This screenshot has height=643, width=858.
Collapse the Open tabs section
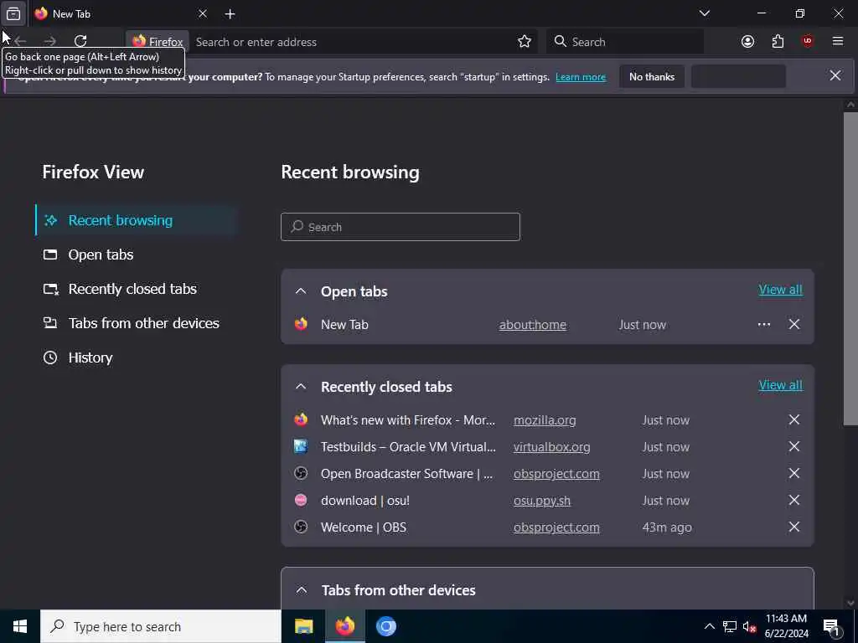(301, 291)
